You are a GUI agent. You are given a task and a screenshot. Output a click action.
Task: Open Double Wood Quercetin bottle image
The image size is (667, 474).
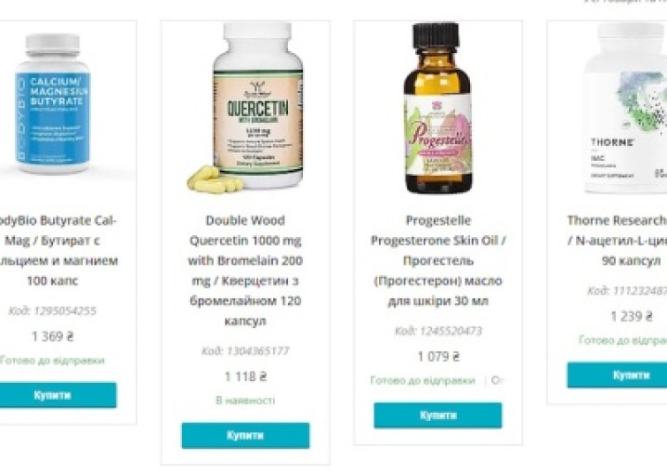[245, 108]
